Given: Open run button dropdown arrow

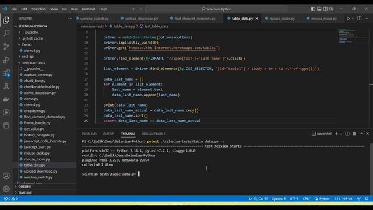Looking at the screenshot, I should click(353, 19).
